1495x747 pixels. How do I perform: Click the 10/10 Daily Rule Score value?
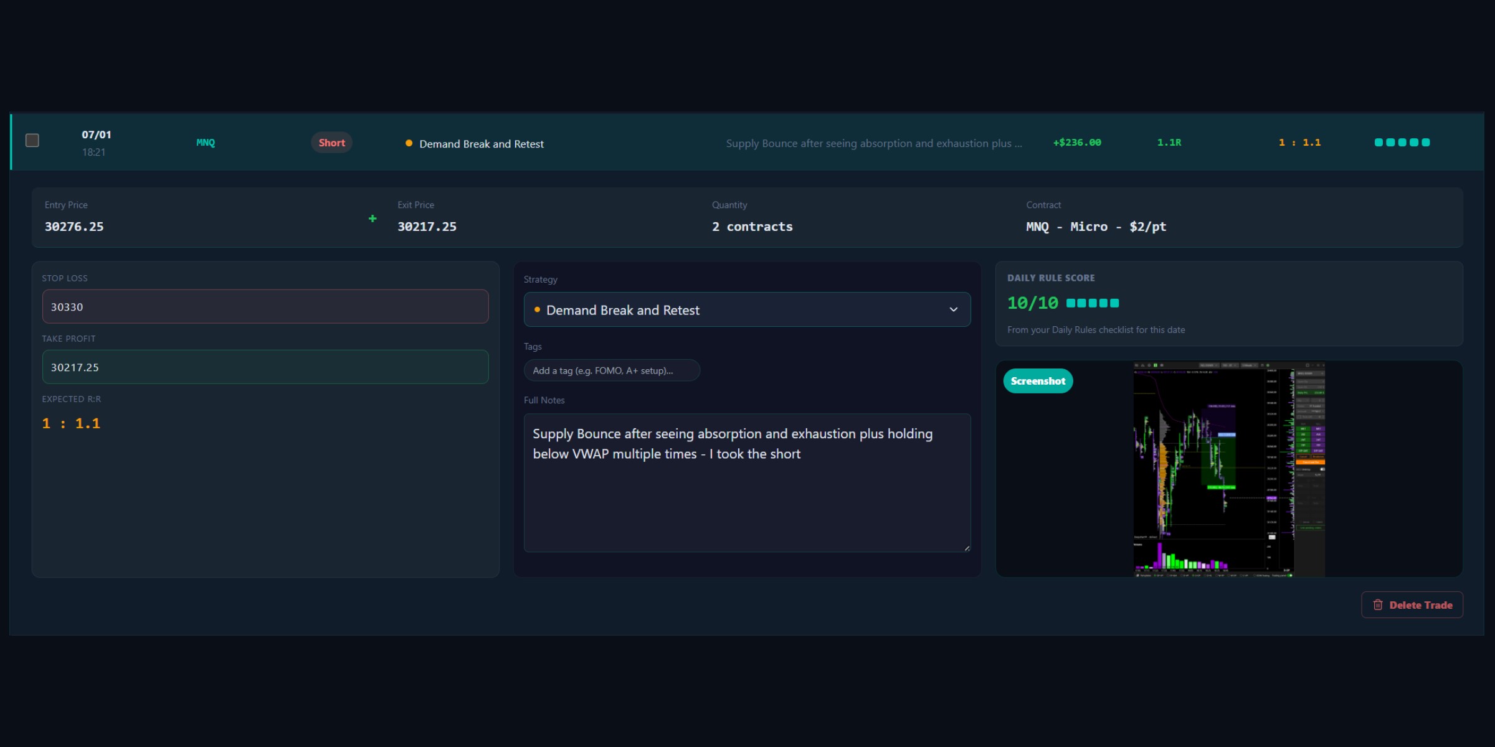click(1033, 303)
